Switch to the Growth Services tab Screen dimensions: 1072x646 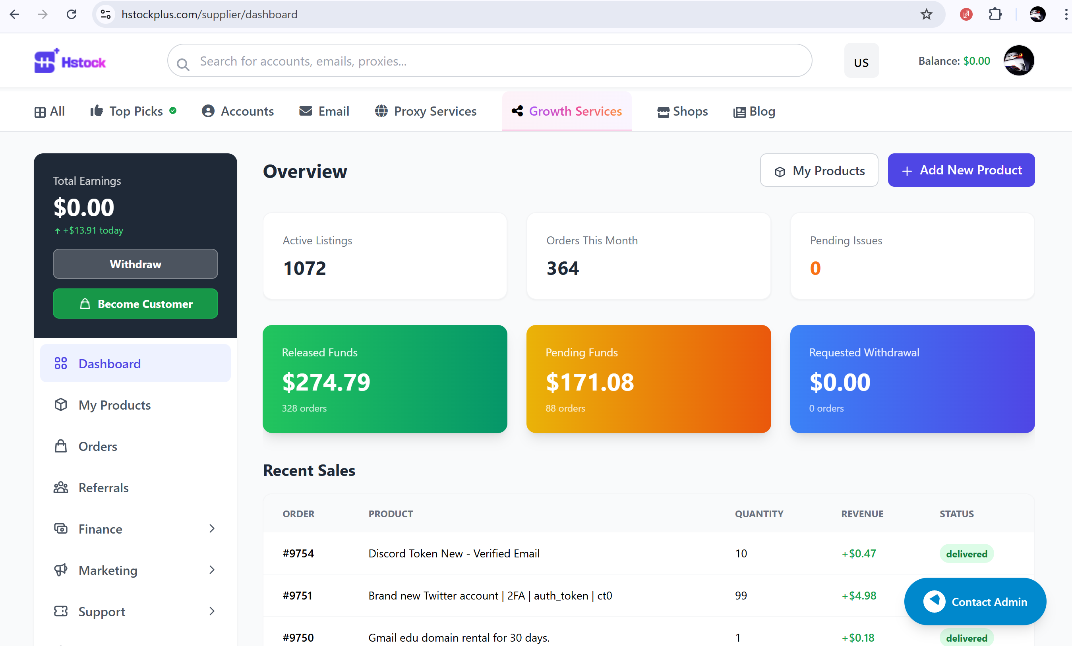point(567,111)
